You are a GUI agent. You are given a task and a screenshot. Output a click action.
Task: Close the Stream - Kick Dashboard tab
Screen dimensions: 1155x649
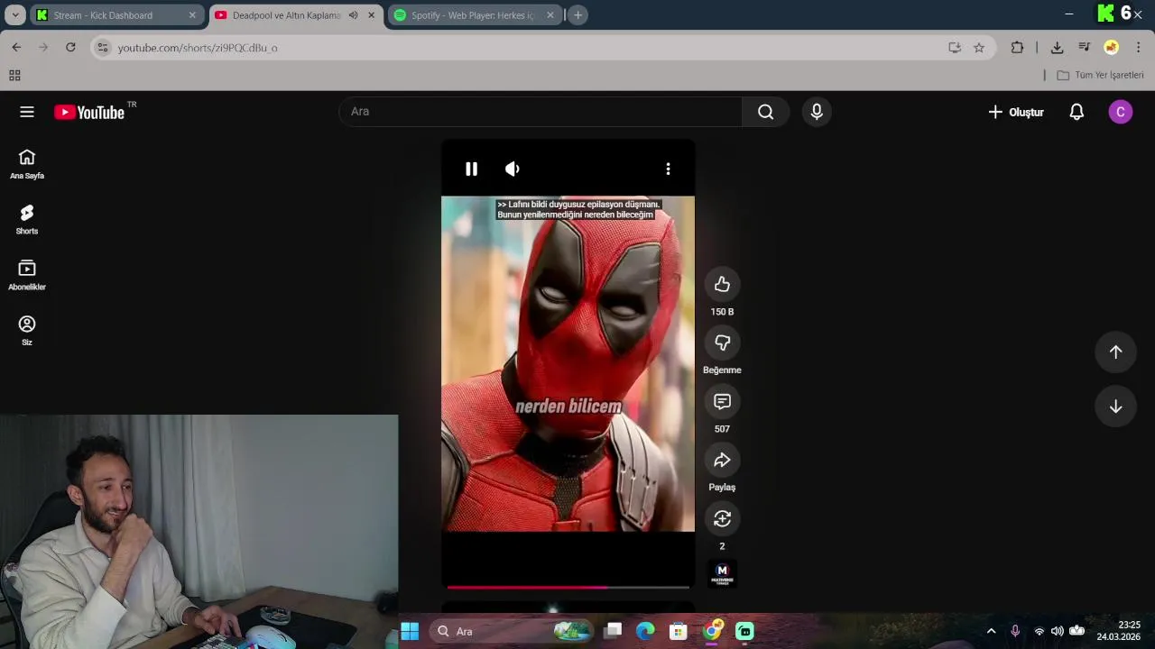pos(192,15)
